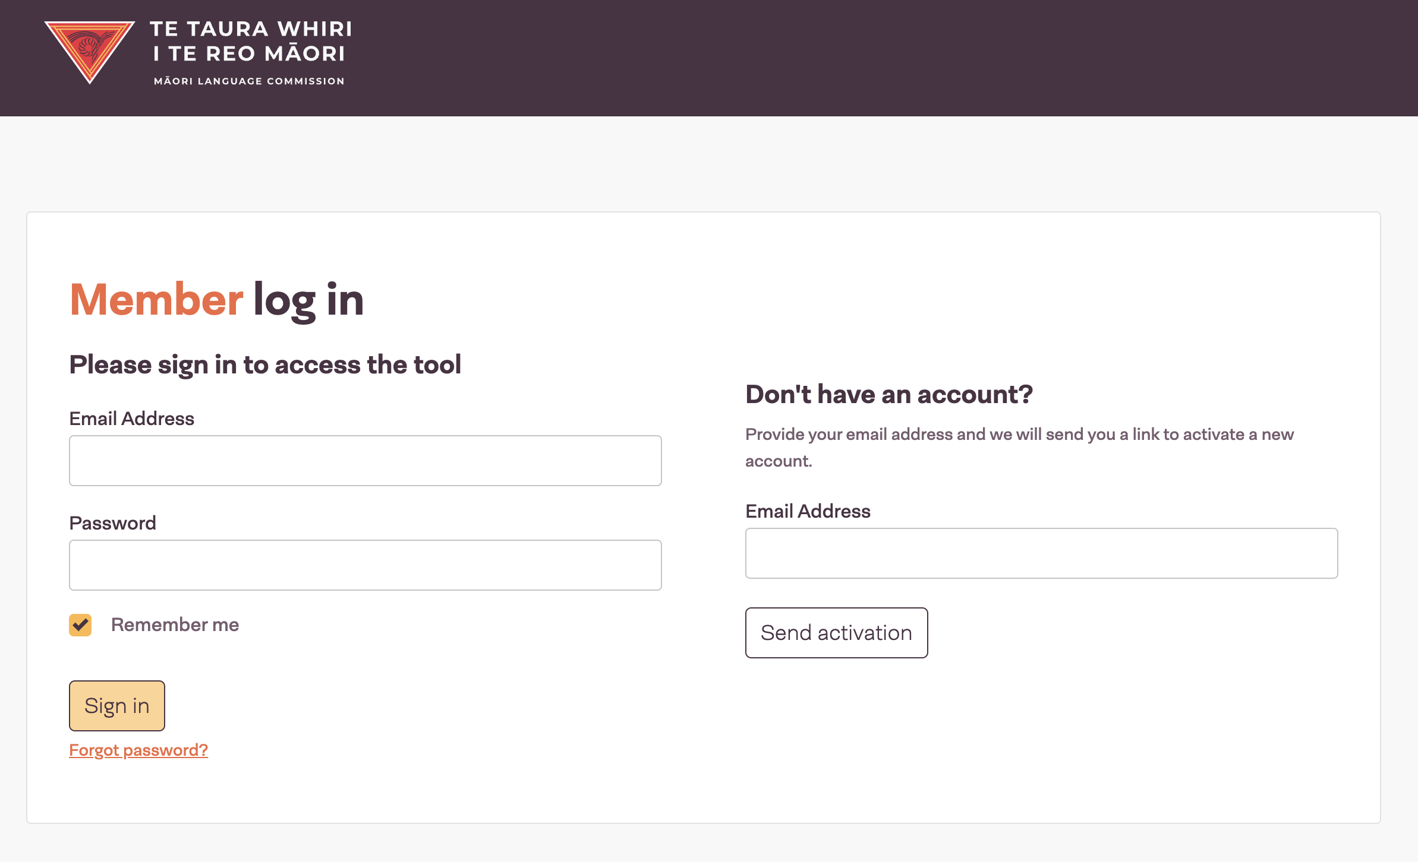Click the orange word Member in the heading
This screenshot has width=1418, height=862.
[156, 300]
